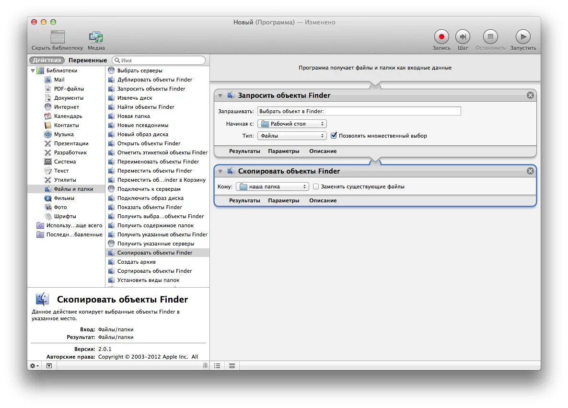Switch to the Действия tab

(x=46, y=60)
